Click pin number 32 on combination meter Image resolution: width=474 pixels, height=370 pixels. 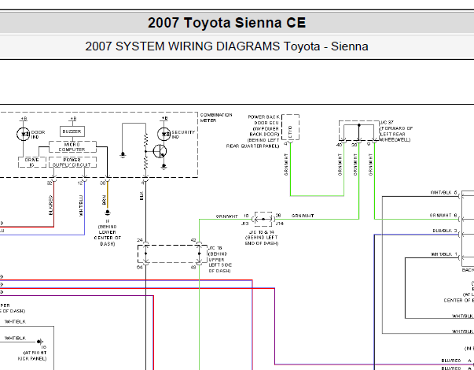tap(50, 183)
